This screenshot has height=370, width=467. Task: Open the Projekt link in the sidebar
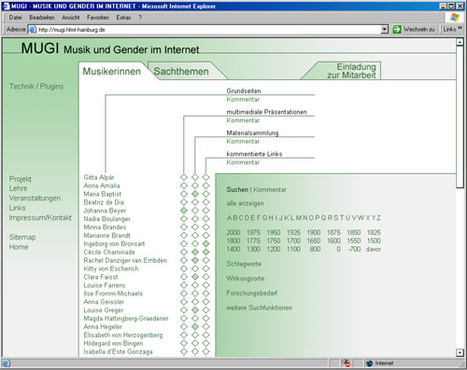(x=21, y=179)
